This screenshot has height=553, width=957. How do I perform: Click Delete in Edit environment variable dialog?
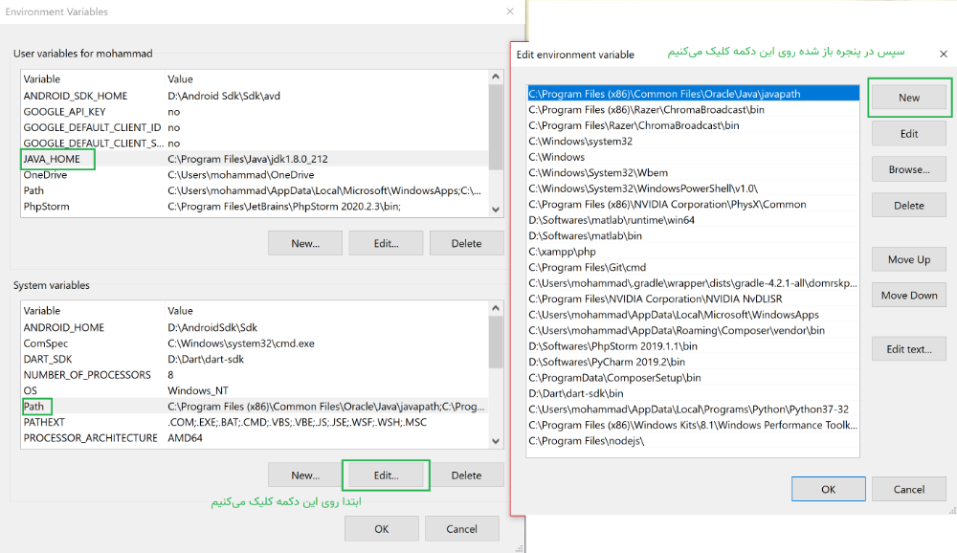pos(909,206)
